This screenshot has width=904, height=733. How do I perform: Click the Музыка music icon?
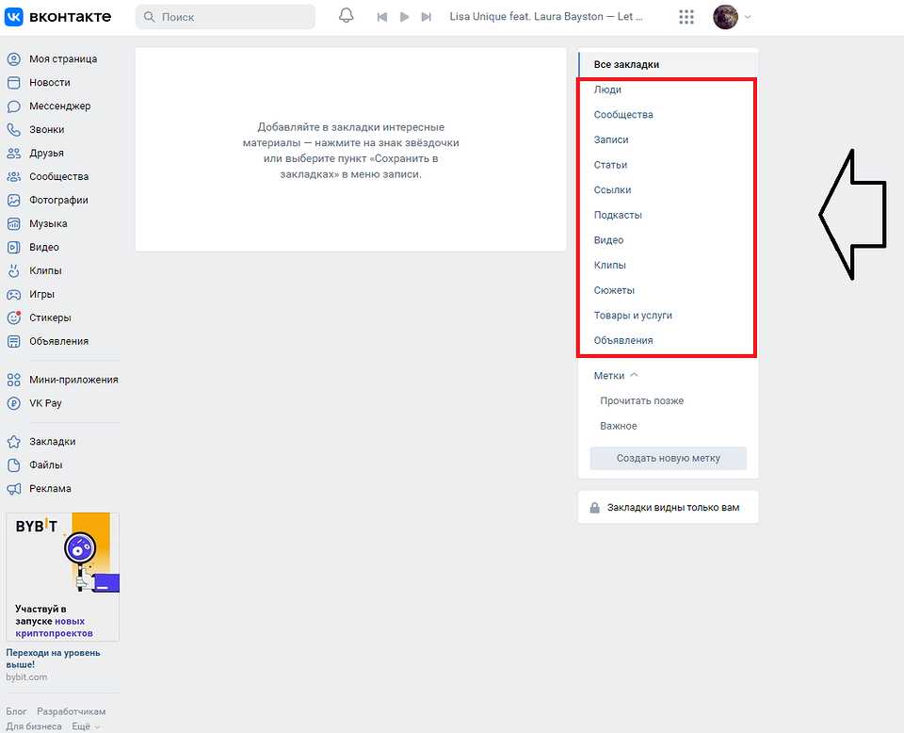point(14,224)
